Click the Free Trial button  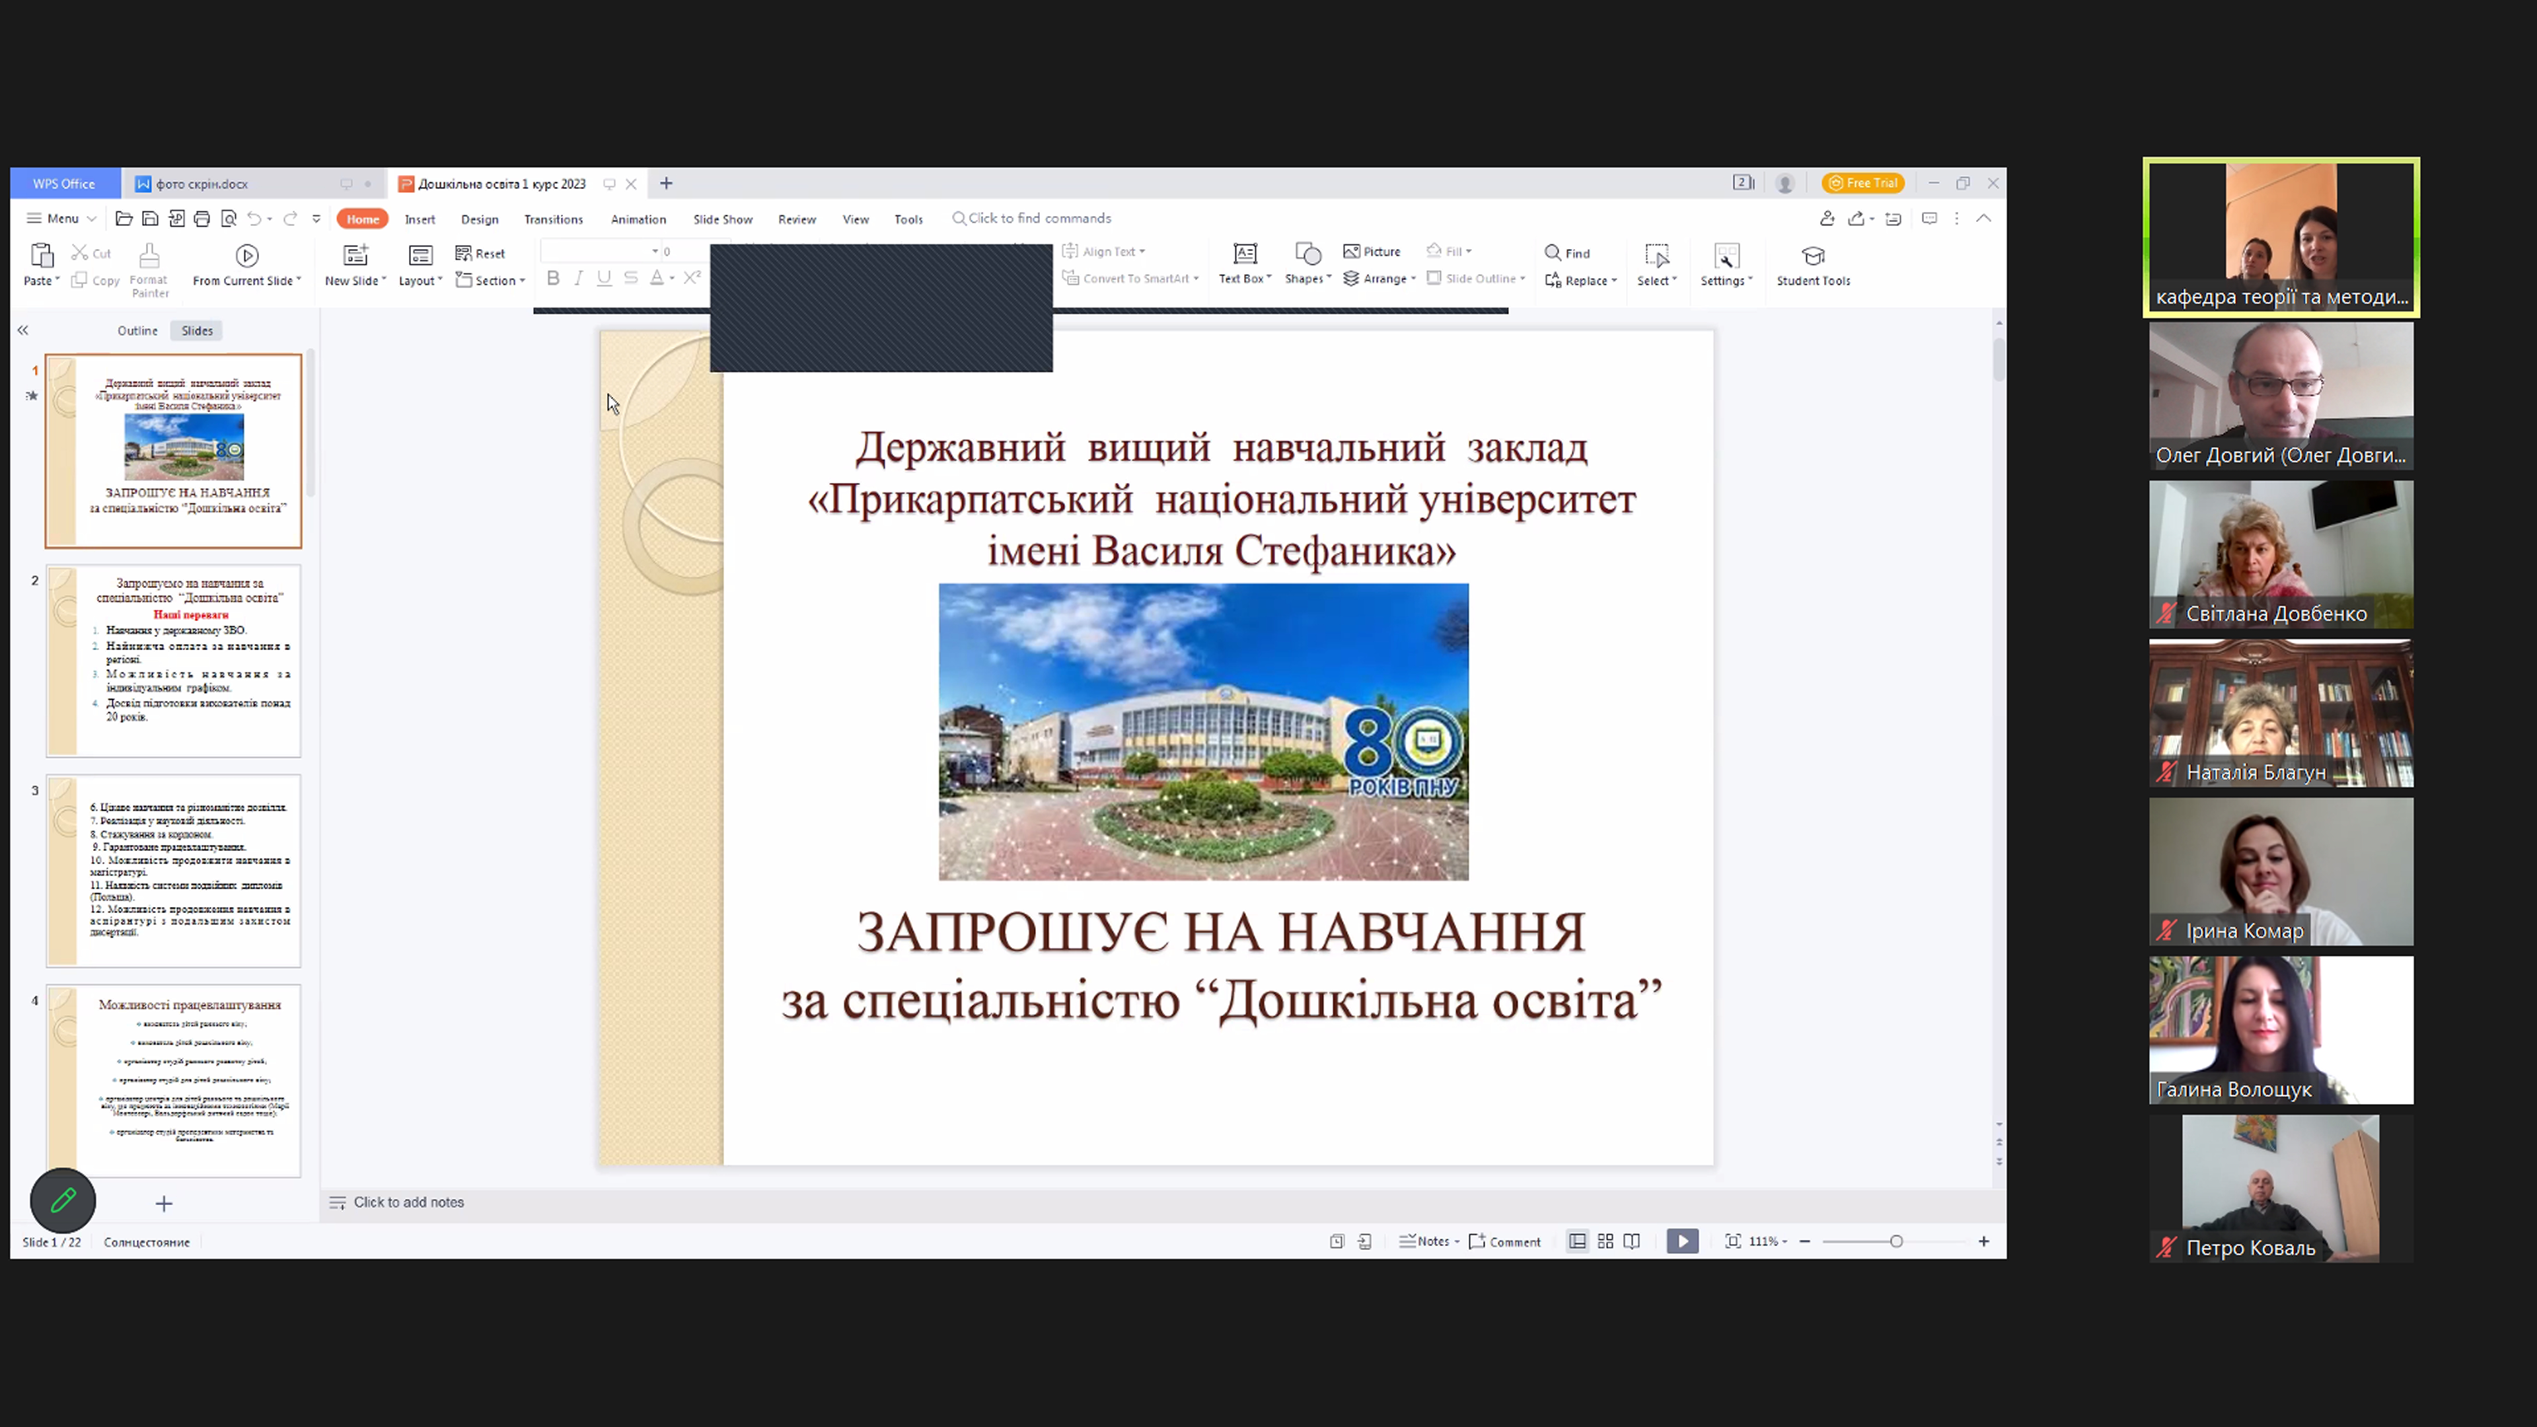[x=1863, y=183]
